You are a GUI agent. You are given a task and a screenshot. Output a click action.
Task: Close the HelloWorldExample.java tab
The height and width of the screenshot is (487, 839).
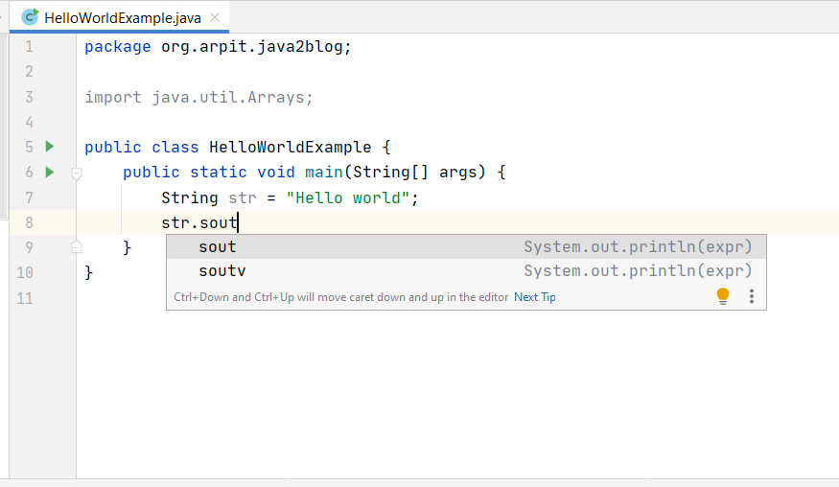pyautogui.click(x=214, y=17)
